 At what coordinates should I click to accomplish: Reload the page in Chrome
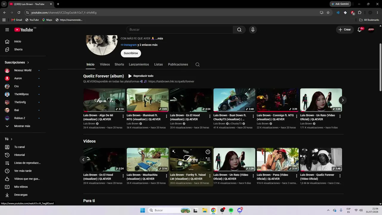coord(19,13)
